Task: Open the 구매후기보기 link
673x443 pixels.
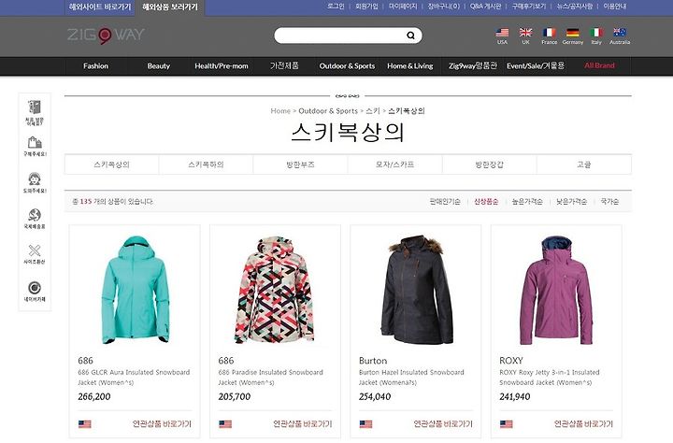Action: [529, 7]
